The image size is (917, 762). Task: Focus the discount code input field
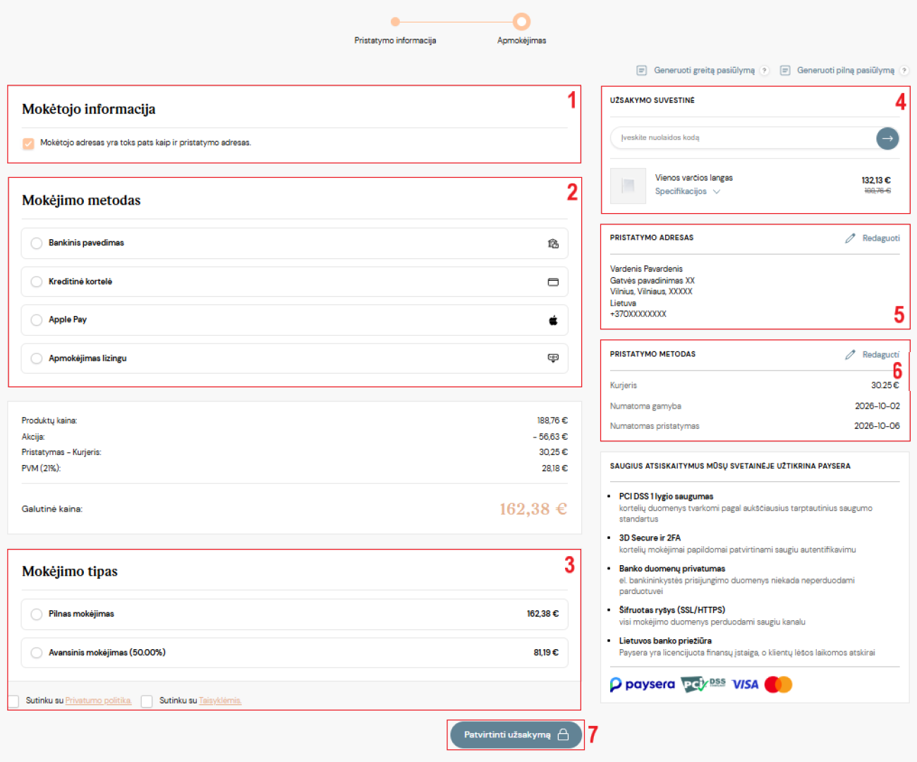pyautogui.click(x=743, y=138)
